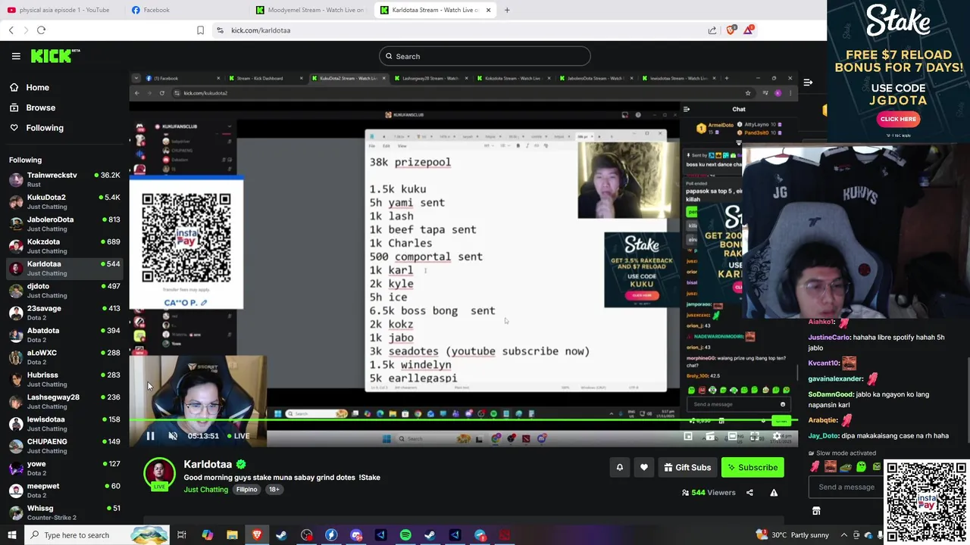Share the stream via share icon

click(749, 493)
